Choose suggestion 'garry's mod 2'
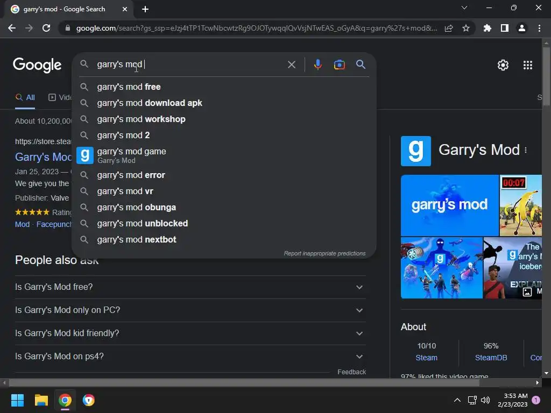Screen dimensions: 551x413 224,135
